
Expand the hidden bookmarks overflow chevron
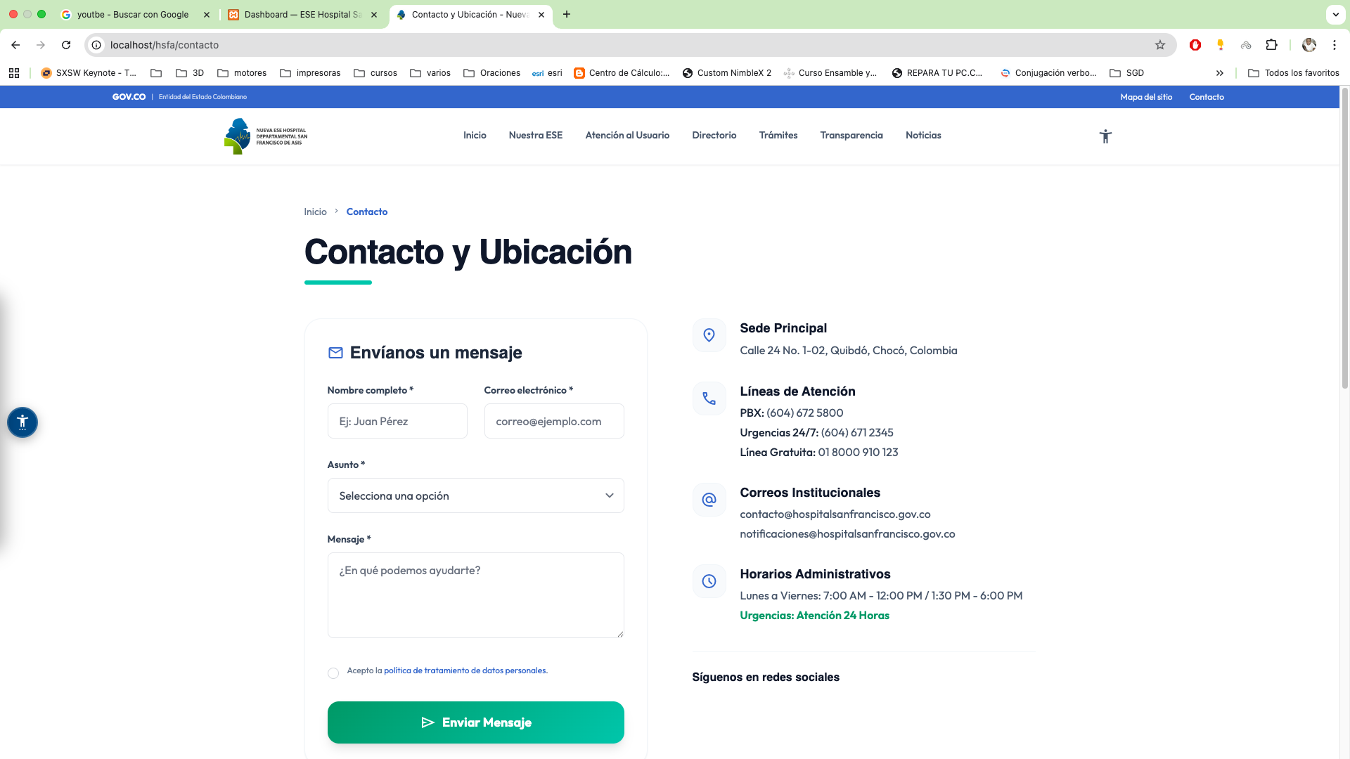click(1220, 73)
